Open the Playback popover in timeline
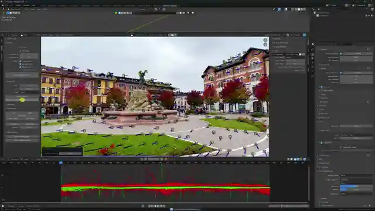Viewport: 375px width, 211px height. (12, 206)
